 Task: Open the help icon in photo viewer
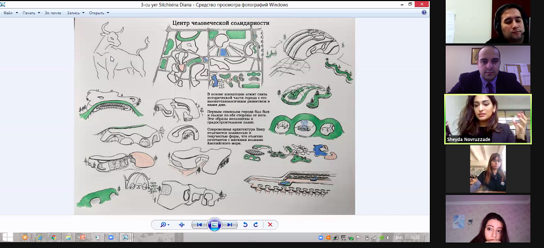(424, 12)
